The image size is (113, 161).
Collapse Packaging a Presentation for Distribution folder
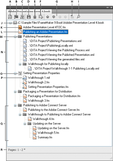point(15,92)
